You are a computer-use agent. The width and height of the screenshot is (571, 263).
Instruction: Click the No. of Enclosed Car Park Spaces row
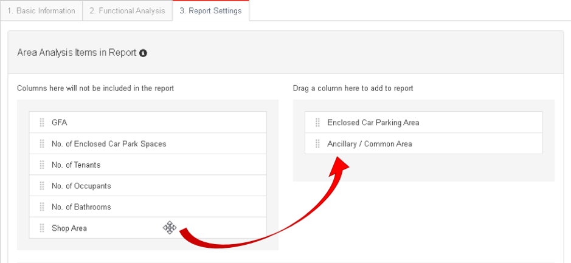[148, 143]
